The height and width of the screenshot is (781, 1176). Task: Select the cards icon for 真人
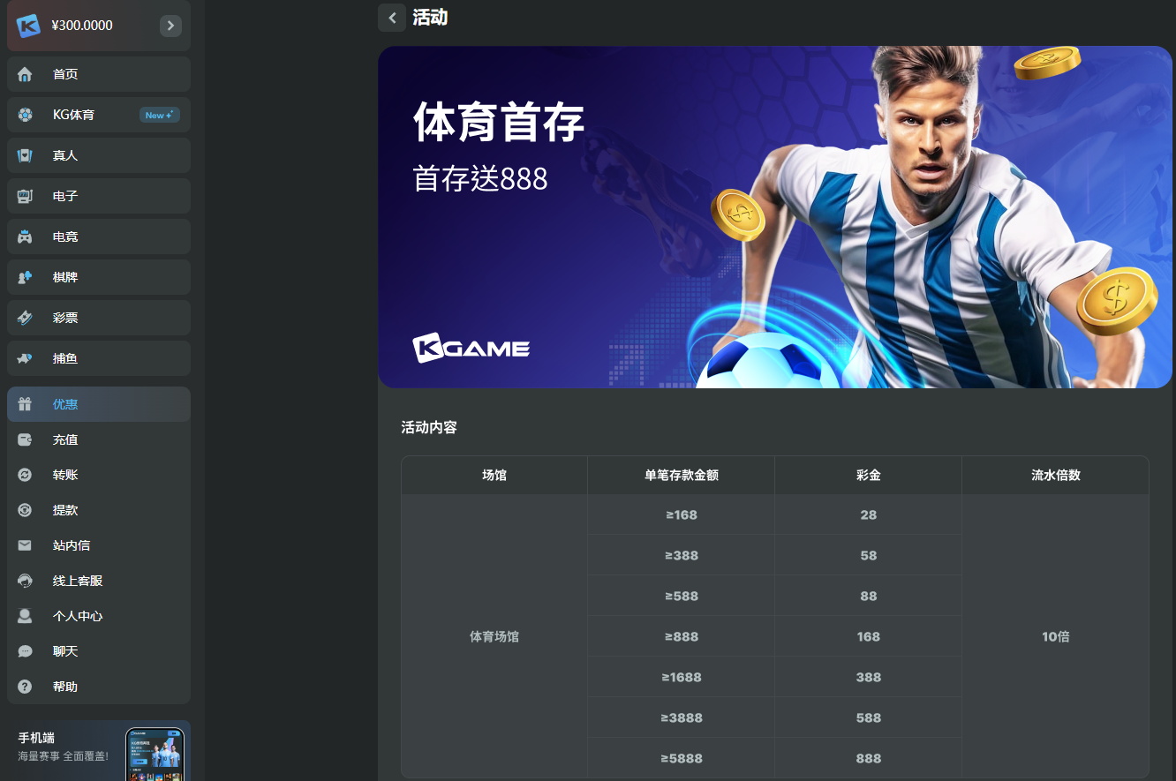click(25, 155)
